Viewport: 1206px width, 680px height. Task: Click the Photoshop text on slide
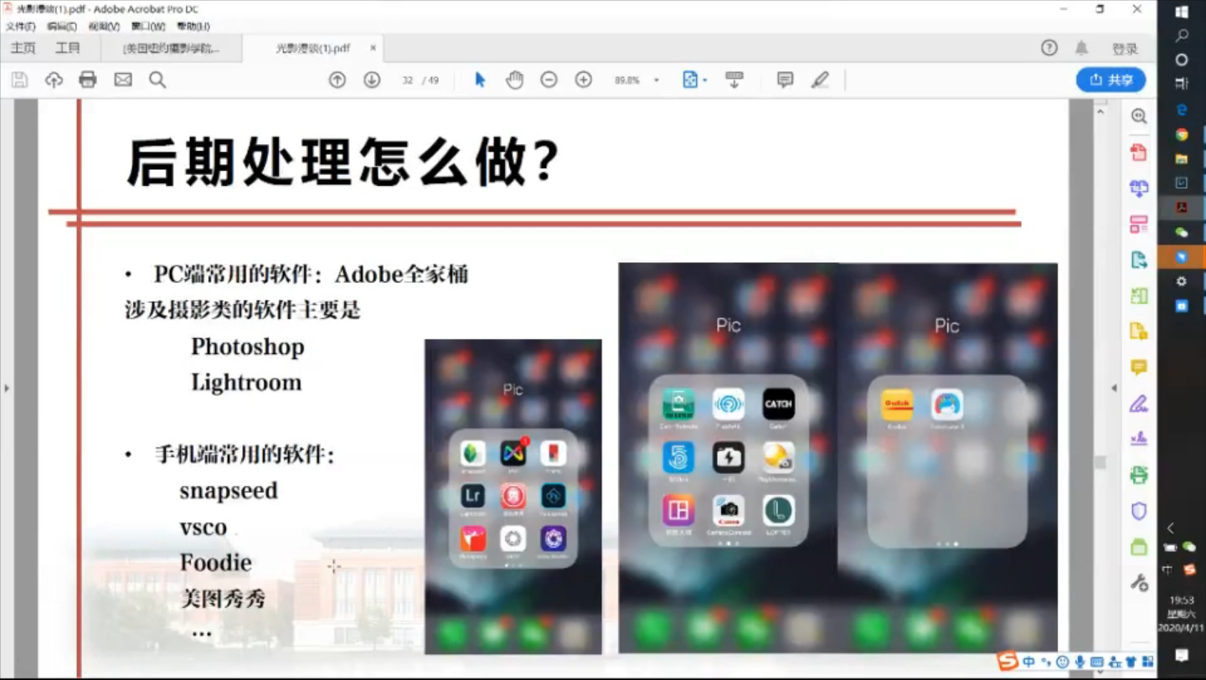247,347
